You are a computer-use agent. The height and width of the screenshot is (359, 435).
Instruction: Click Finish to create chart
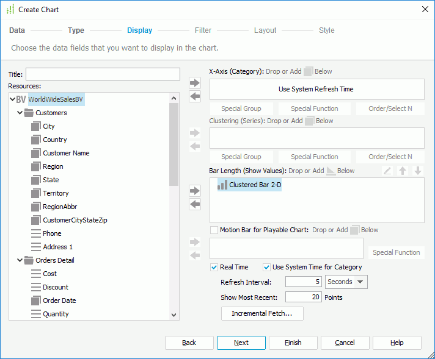point(293,343)
